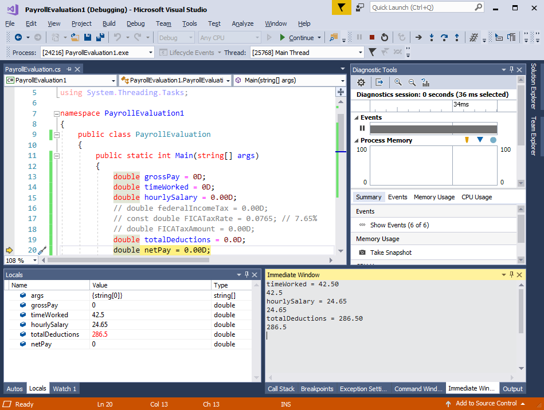Screen dimensions: 544x410
Task: Open the Thread dropdown
Action: pos(361,53)
